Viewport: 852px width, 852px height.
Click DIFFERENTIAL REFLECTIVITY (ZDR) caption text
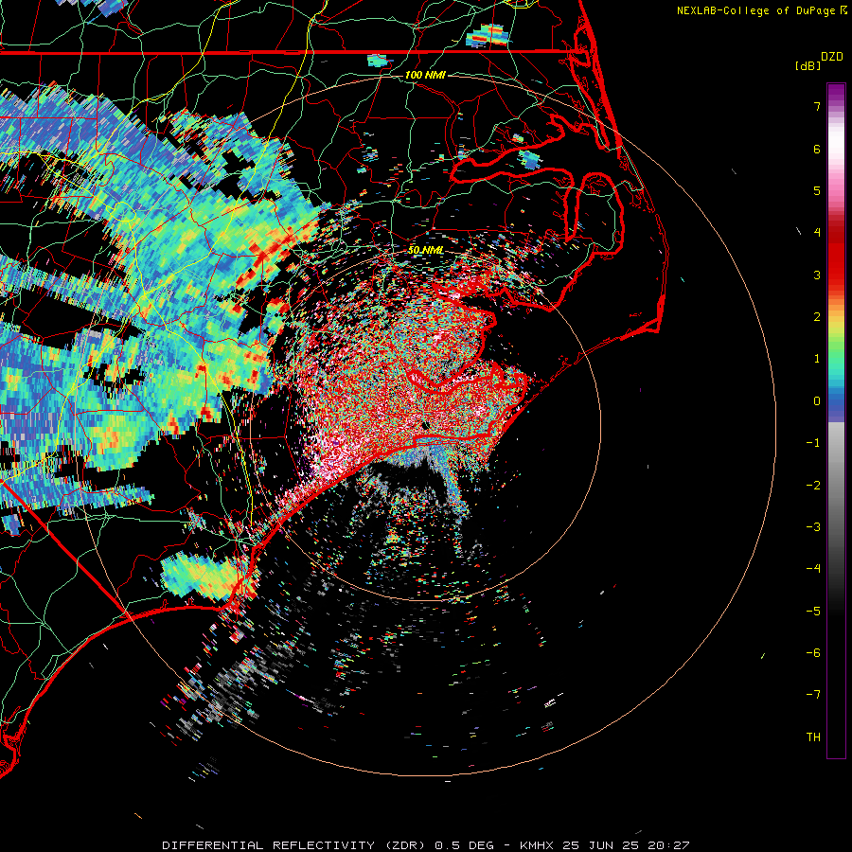294,845
